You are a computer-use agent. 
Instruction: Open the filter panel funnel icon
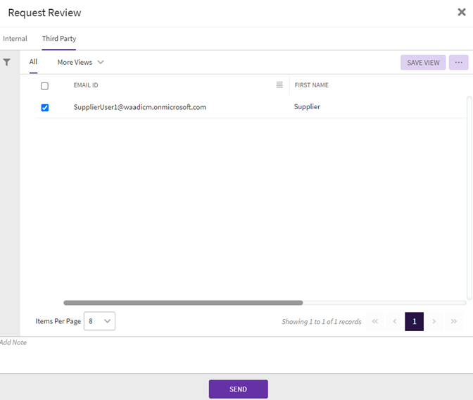pyautogui.click(x=7, y=63)
